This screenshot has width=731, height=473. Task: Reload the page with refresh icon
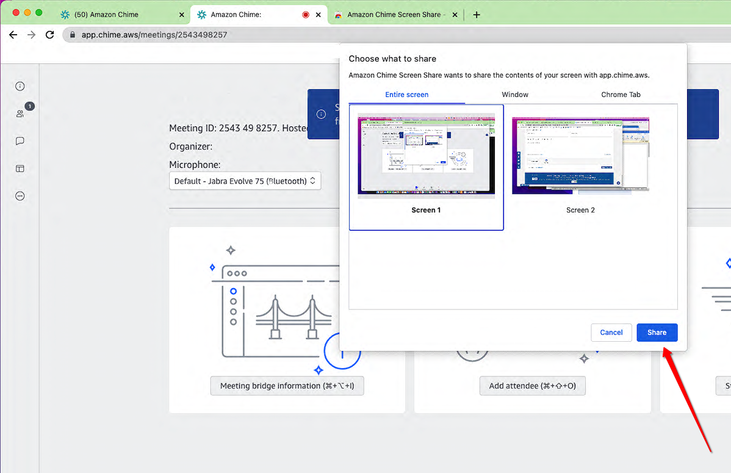click(x=50, y=35)
